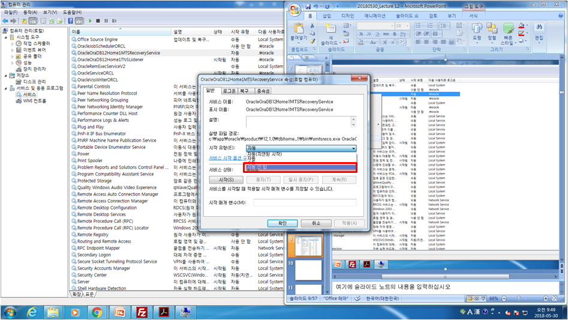This screenshot has width=568, height=320.
Task: Collapse the 시스템 도구 tree node
Action: coord(6,37)
